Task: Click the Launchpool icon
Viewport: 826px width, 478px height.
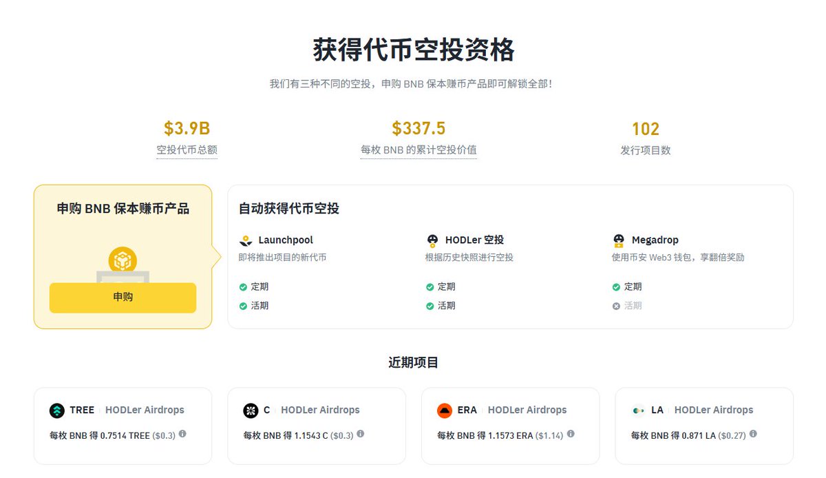Action: point(246,240)
